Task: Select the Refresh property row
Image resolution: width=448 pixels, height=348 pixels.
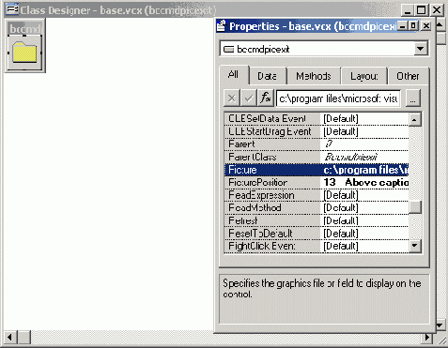Action: pyautogui.click(x=317, y=220)
